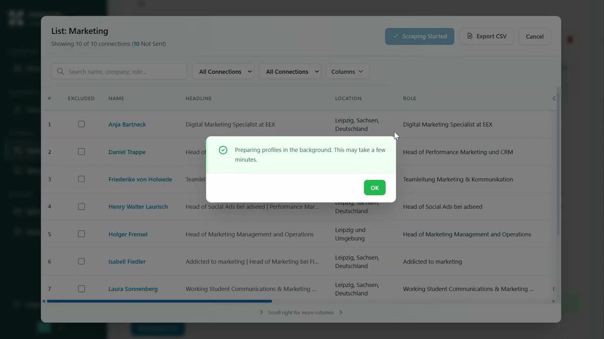Click the ROLE column header
604x339 pixels.
(x=410, y=98)
